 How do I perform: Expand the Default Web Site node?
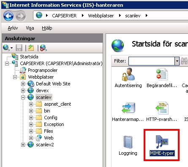coord(23,84)
